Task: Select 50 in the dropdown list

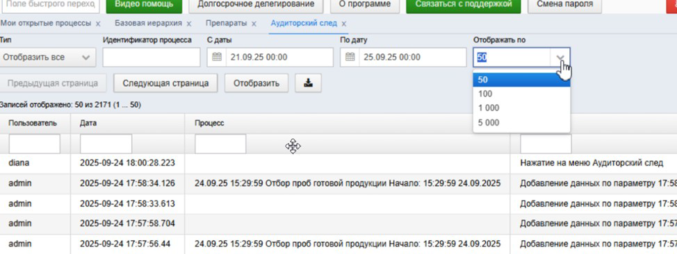Action: point(521,80)
